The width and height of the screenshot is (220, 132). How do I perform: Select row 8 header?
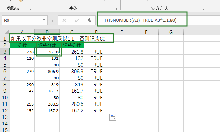point(5,84)
